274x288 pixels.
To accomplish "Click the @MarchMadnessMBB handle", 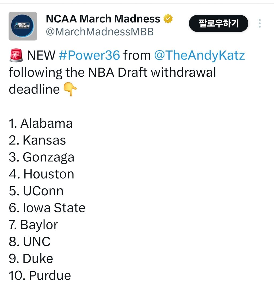I will 100,32.
